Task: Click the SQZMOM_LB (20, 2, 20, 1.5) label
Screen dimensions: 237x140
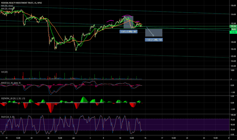Action: (13, 98)
